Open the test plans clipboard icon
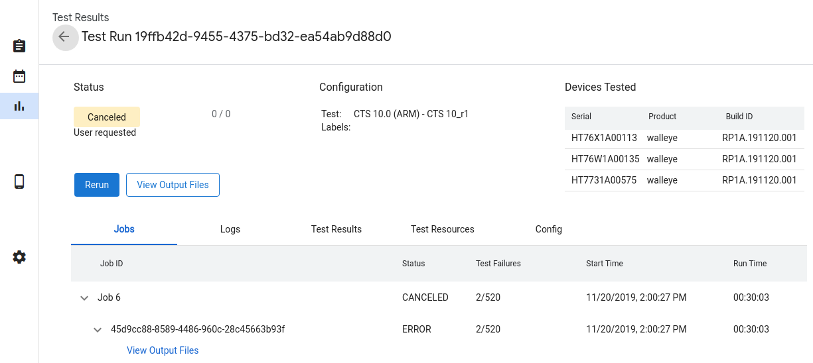 (x=19, y=46)
